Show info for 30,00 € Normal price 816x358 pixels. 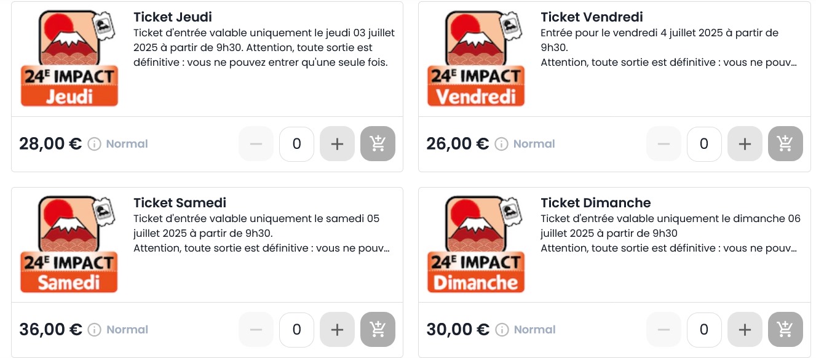coord(501,330)
